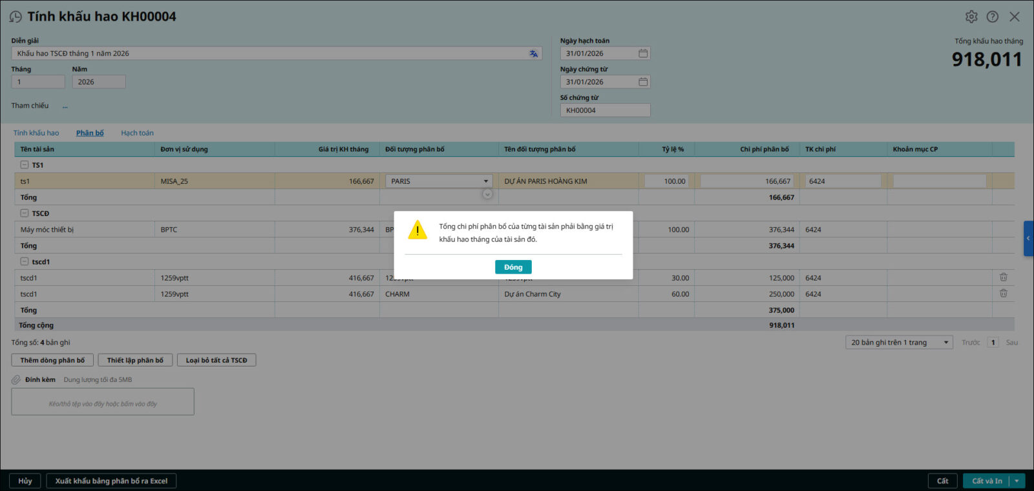Switch to Tính khấu hao tab
This screenshot has width=1034, height=491.
coord(36,133)
